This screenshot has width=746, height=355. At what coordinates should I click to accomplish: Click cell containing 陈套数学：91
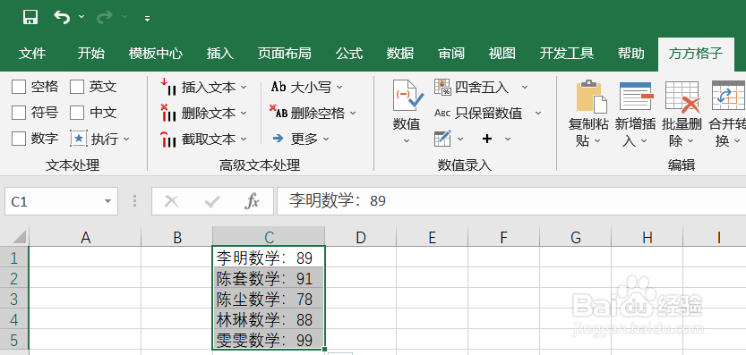point(269,278)
